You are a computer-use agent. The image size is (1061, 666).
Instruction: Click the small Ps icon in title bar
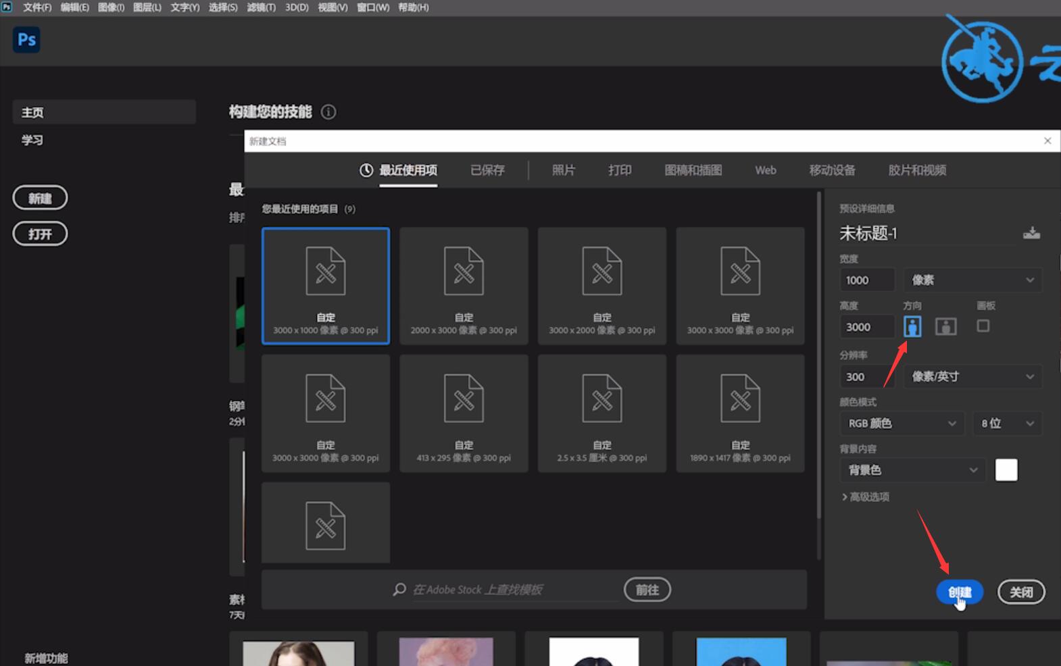click(7, 7)
